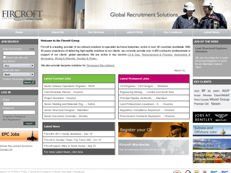Open Sunday Times Top Track 250 news
Screen dimensions: 231x173
click(79, 140)
